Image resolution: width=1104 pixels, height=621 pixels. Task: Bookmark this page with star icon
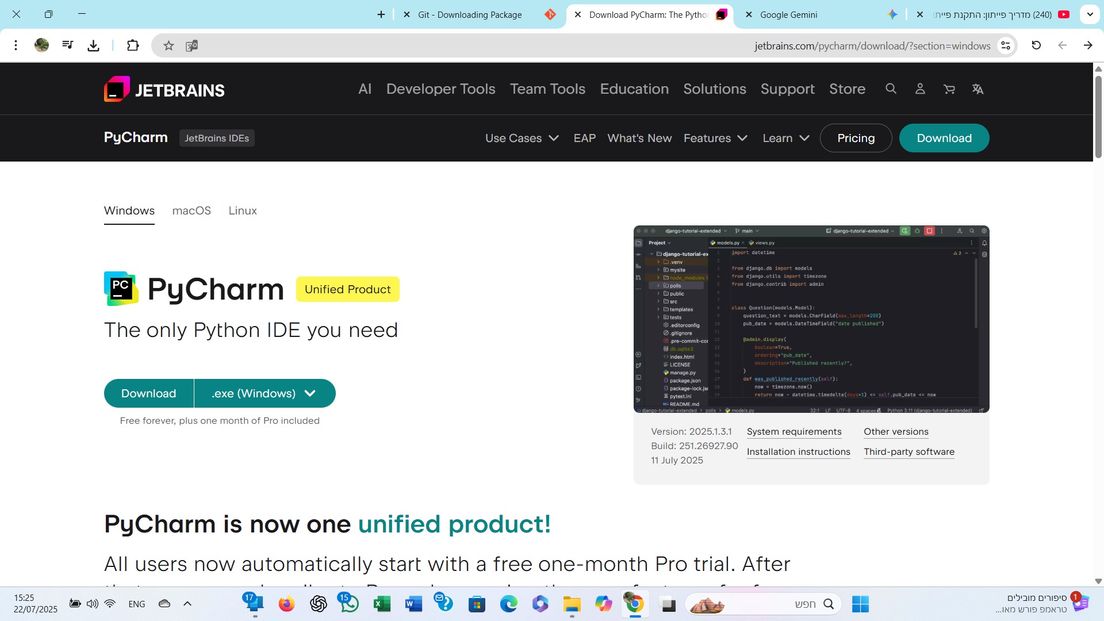(168, 45)
